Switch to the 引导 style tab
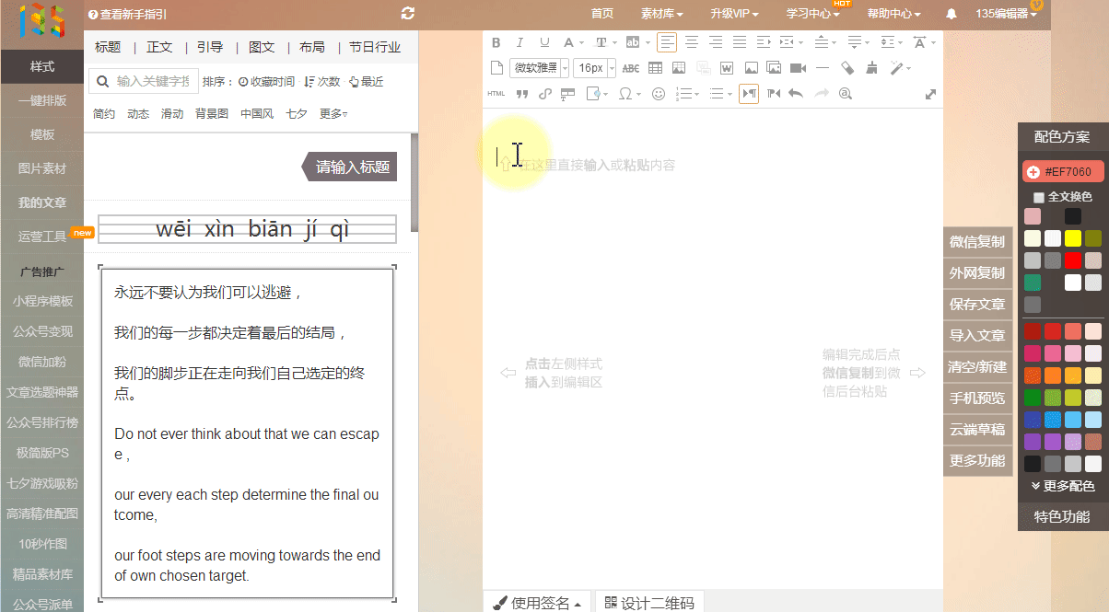This screenshot has height=612, width=1109. click(210, 47)
